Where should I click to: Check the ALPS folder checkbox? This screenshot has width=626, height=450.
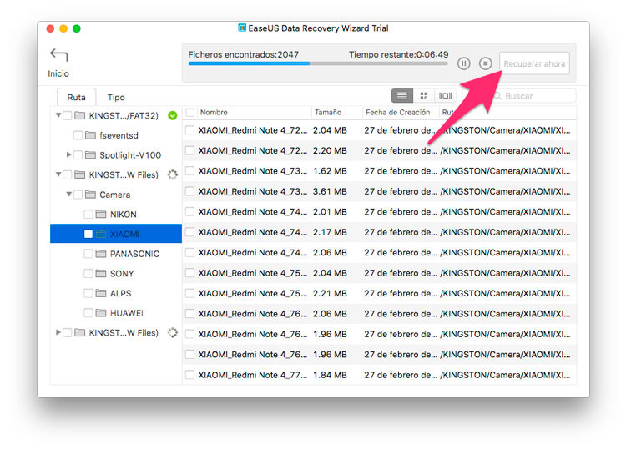(x=88, y=293)
